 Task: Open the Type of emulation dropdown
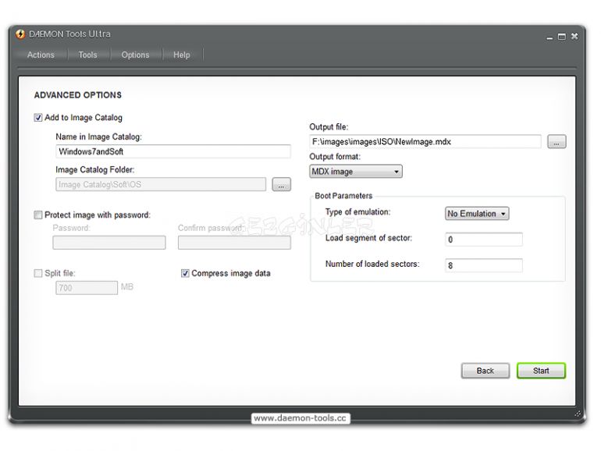coord(477,214)
